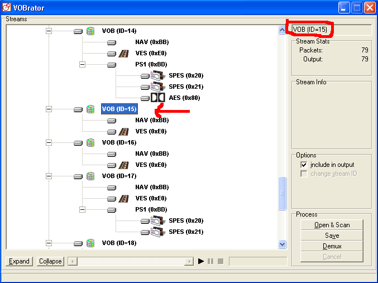Click the disabled Cancel button
The width and height of the screenshot is (378, 283).
coord(332,257)
